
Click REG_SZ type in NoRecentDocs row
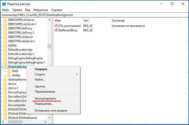[88, 30]
